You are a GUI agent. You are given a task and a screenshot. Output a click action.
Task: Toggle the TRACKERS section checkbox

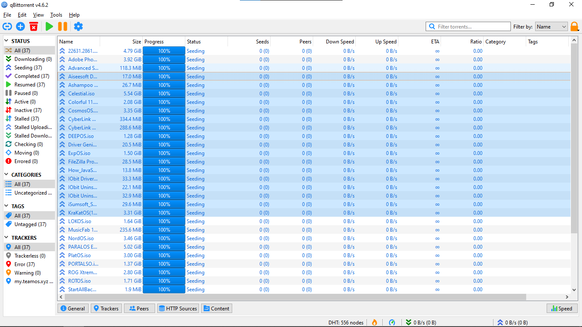tap(7, 238)
